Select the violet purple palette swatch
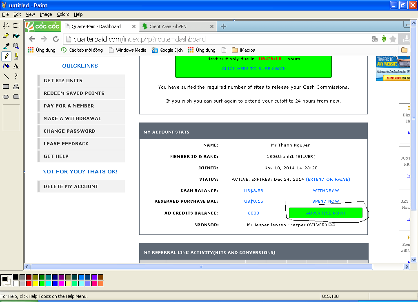The image size is (418, 302). (x=94, y=277)
